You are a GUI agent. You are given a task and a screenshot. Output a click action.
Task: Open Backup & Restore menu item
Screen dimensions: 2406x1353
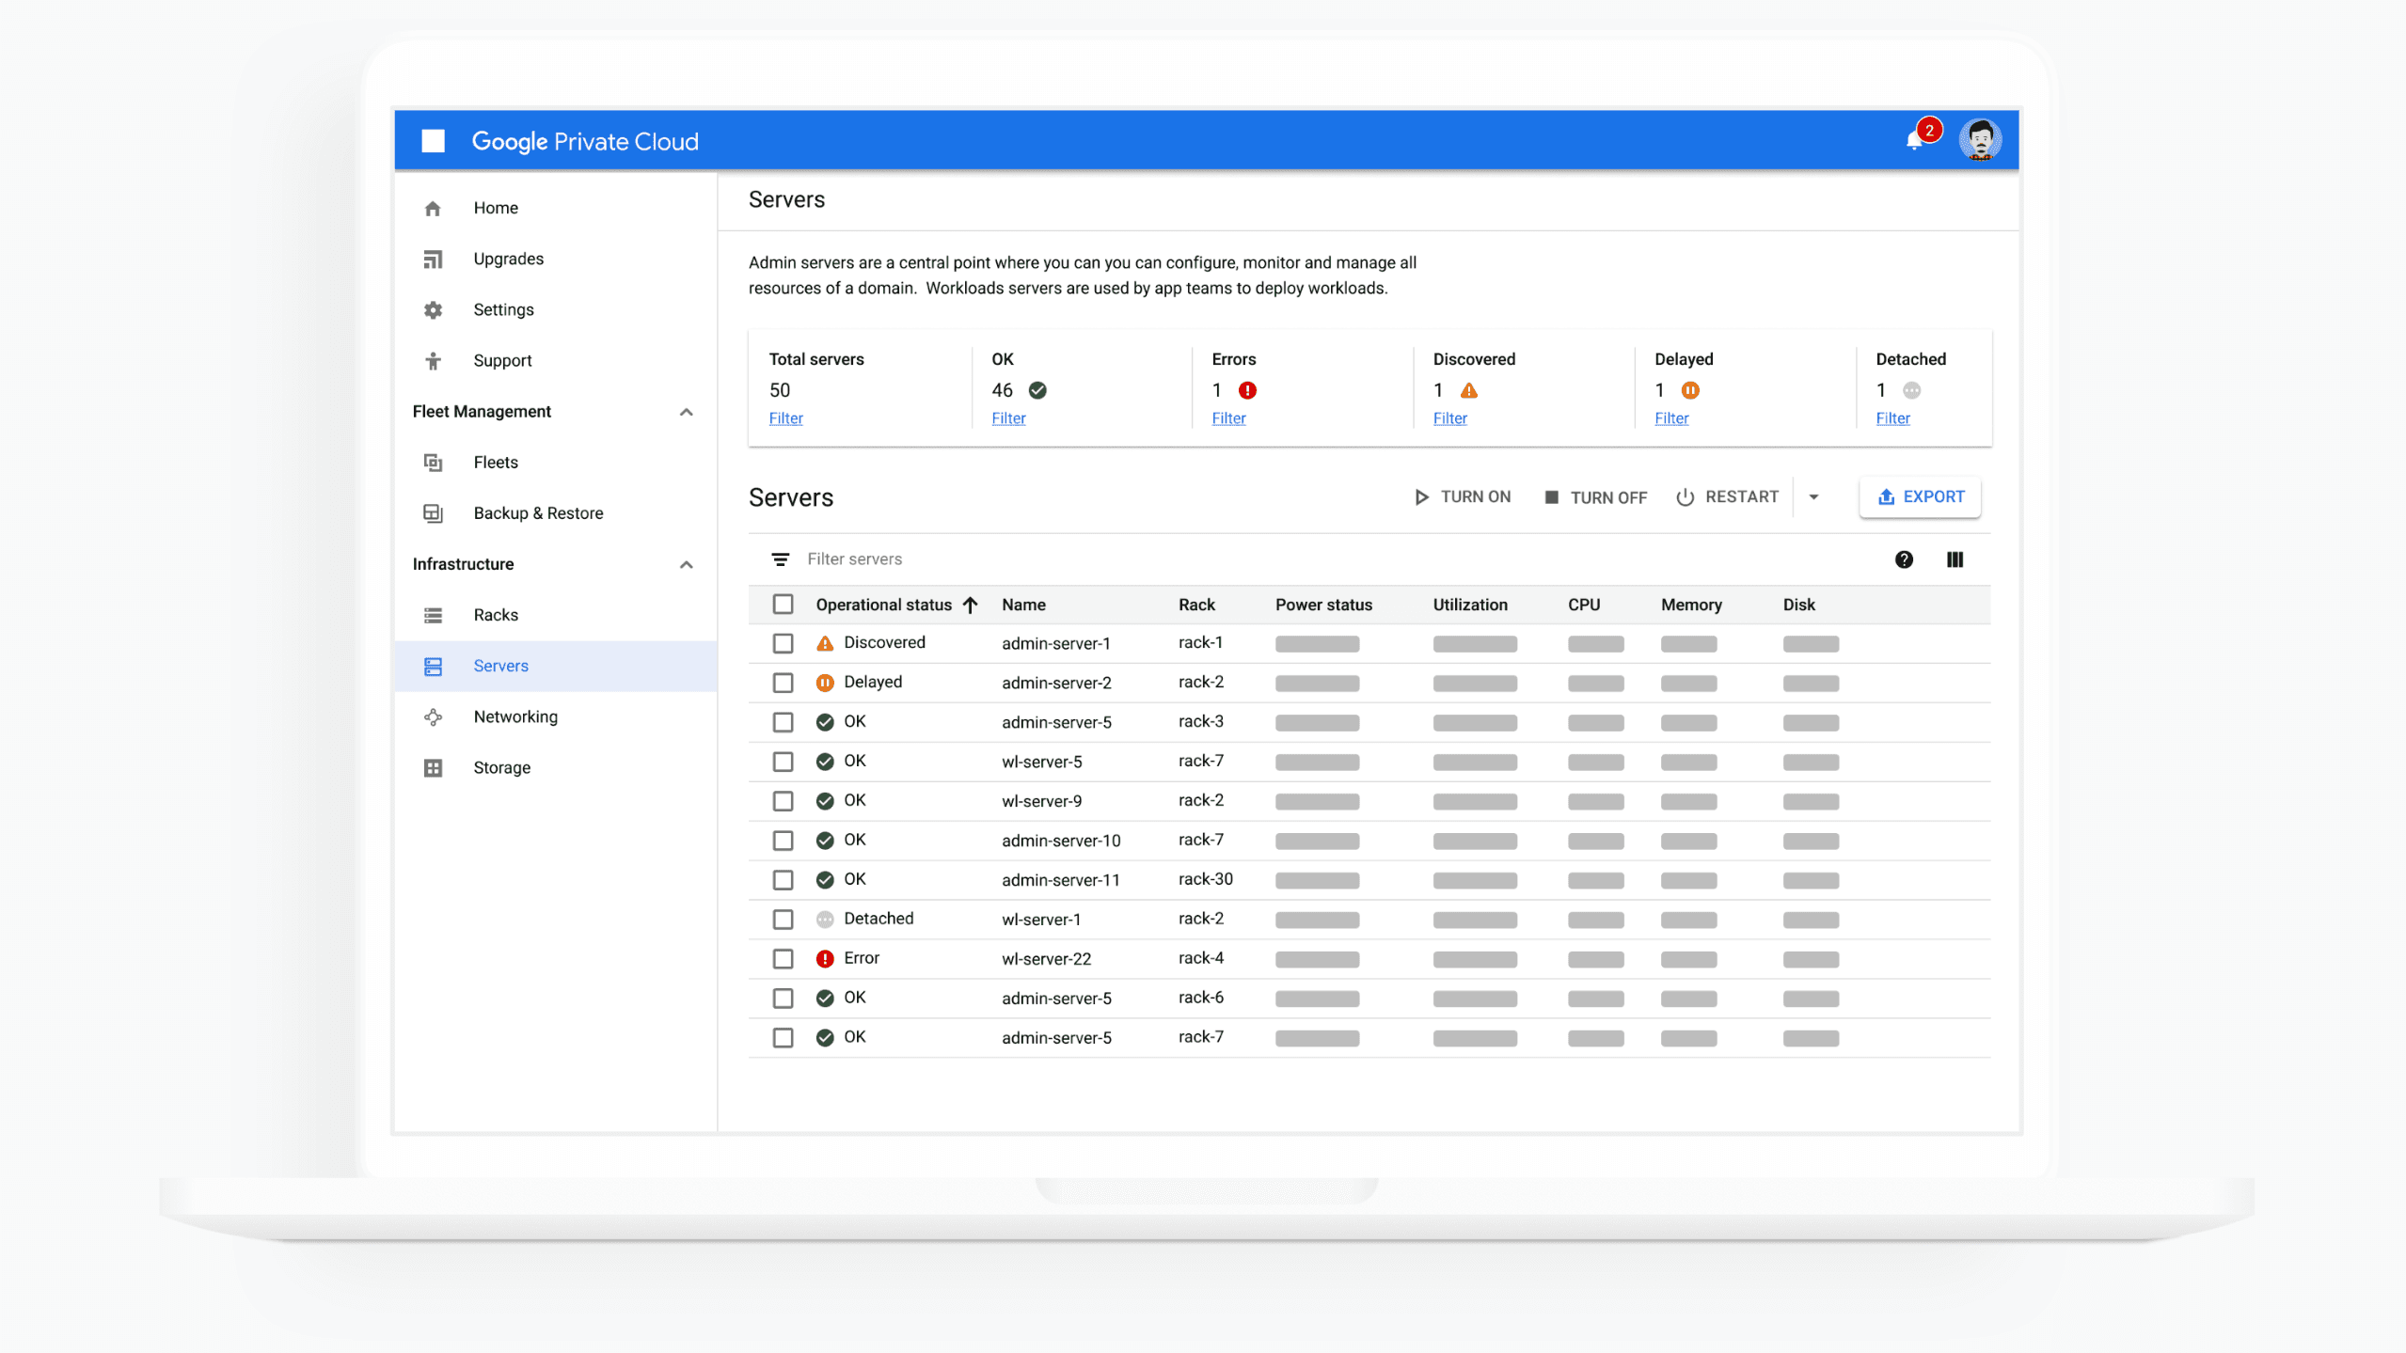[537, 513]
